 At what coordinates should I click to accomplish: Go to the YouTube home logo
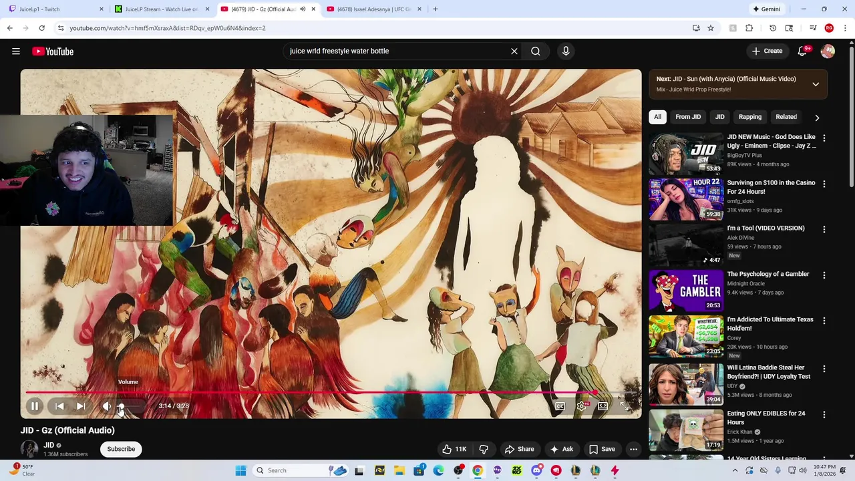(x=53, y=51)
